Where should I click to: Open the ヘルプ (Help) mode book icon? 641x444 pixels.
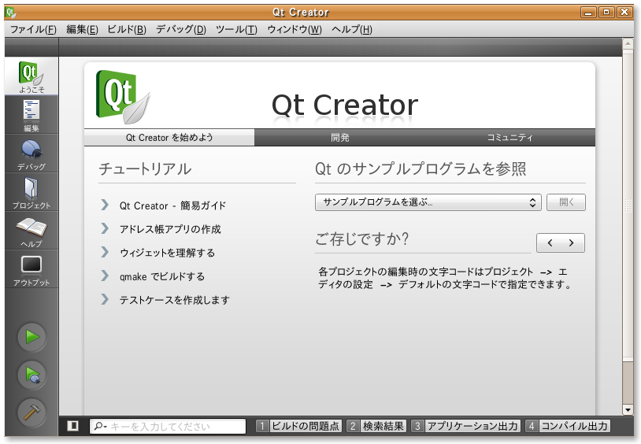point(31,230)
